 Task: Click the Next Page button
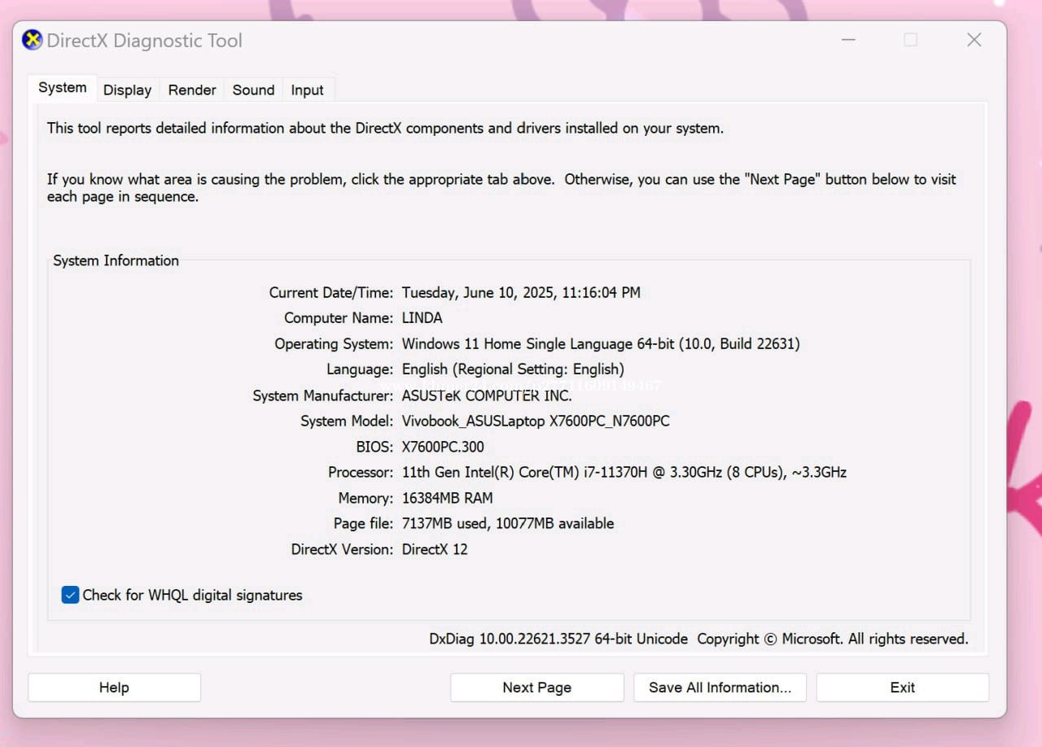click(x=536, y=688)
